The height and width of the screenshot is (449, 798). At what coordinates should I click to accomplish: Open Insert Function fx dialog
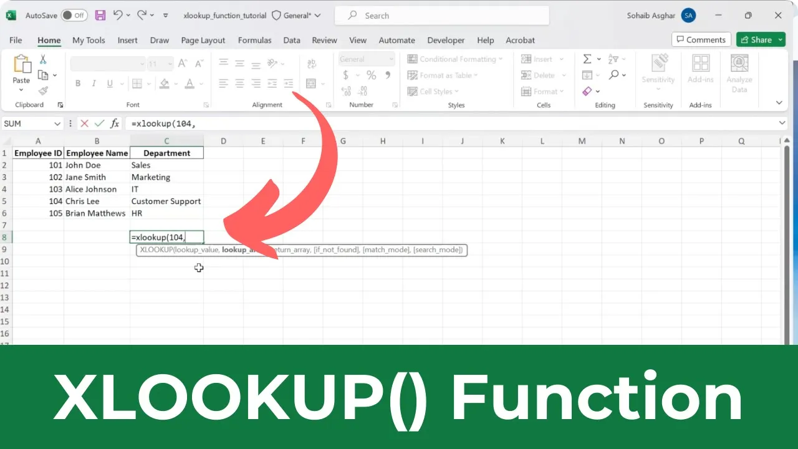(x=115, y=123)
